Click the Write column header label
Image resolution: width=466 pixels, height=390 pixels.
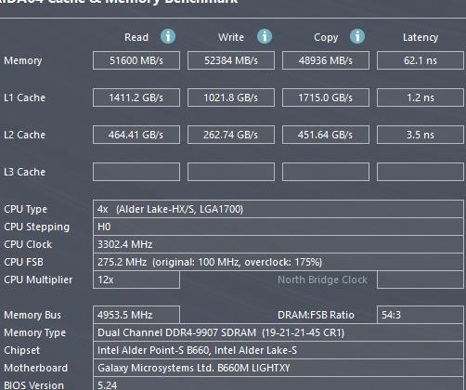[x=231, y=37]
